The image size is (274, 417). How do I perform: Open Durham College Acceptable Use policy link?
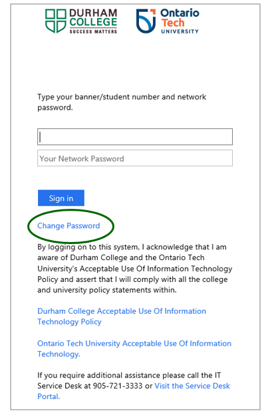pos(122,317)
